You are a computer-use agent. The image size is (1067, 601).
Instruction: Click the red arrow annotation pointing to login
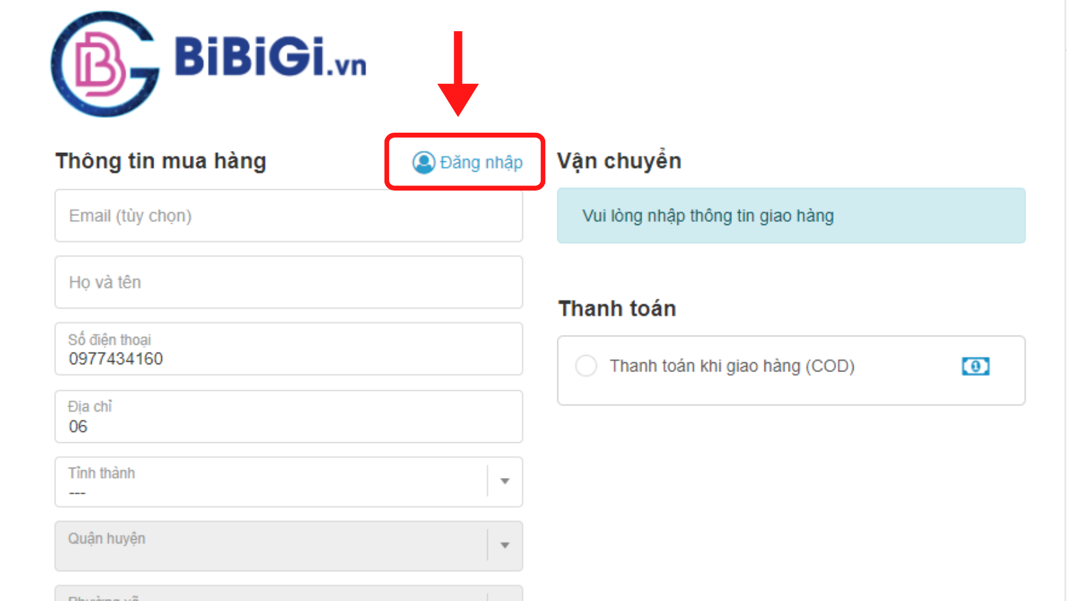[458, 73]
